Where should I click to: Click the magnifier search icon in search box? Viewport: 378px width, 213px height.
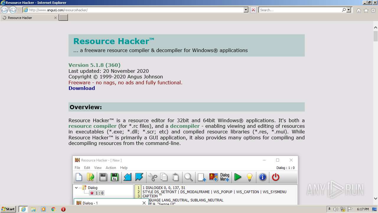click(344, 10)
